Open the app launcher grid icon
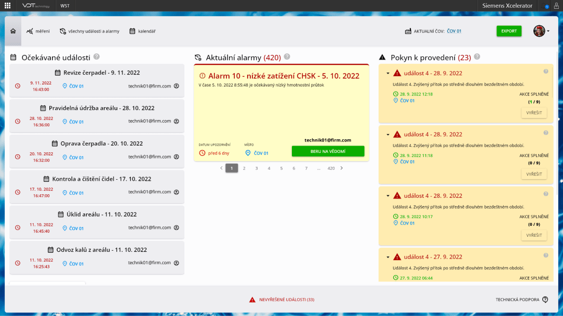The height and width of the screenshot is (316, 563). point(7,6)
